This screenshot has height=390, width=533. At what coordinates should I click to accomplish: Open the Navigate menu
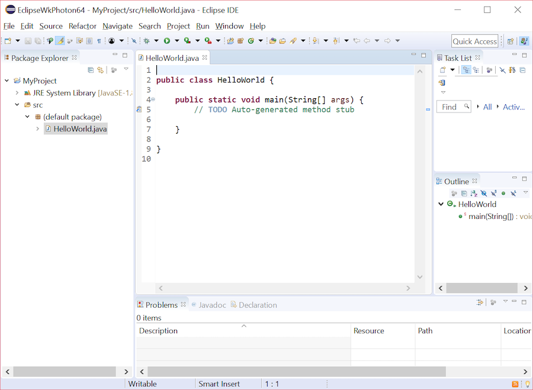(118, 26)
